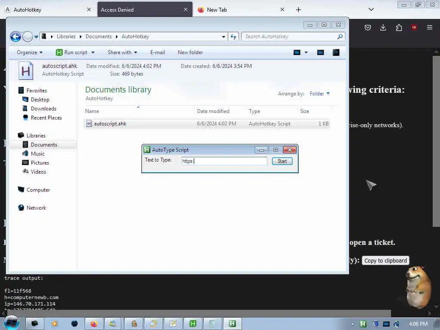The height and width of the screenshot is (330, 440).
Task: Click the Start button in AutoType Script
Action: [x=282, y=161]
